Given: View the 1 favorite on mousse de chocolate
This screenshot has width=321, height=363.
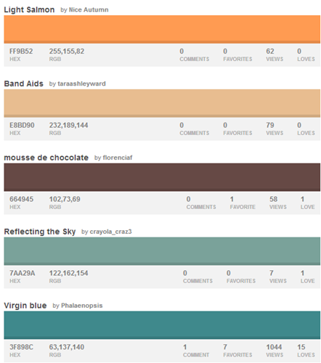Looking at the screenshot, I should click(243, 203).
